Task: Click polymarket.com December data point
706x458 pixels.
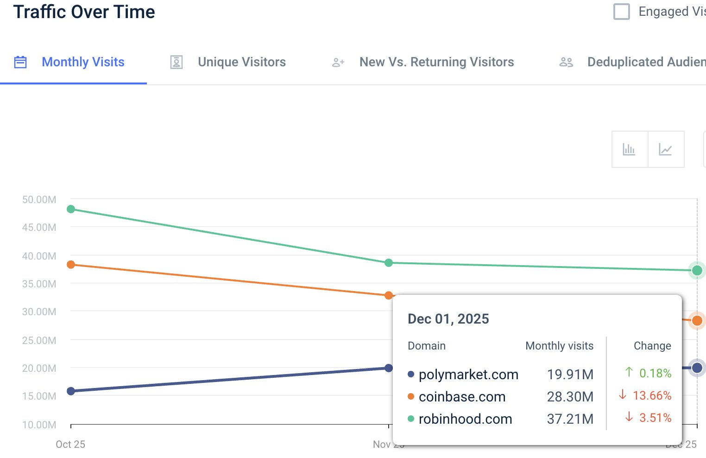Action: (697, 368)
